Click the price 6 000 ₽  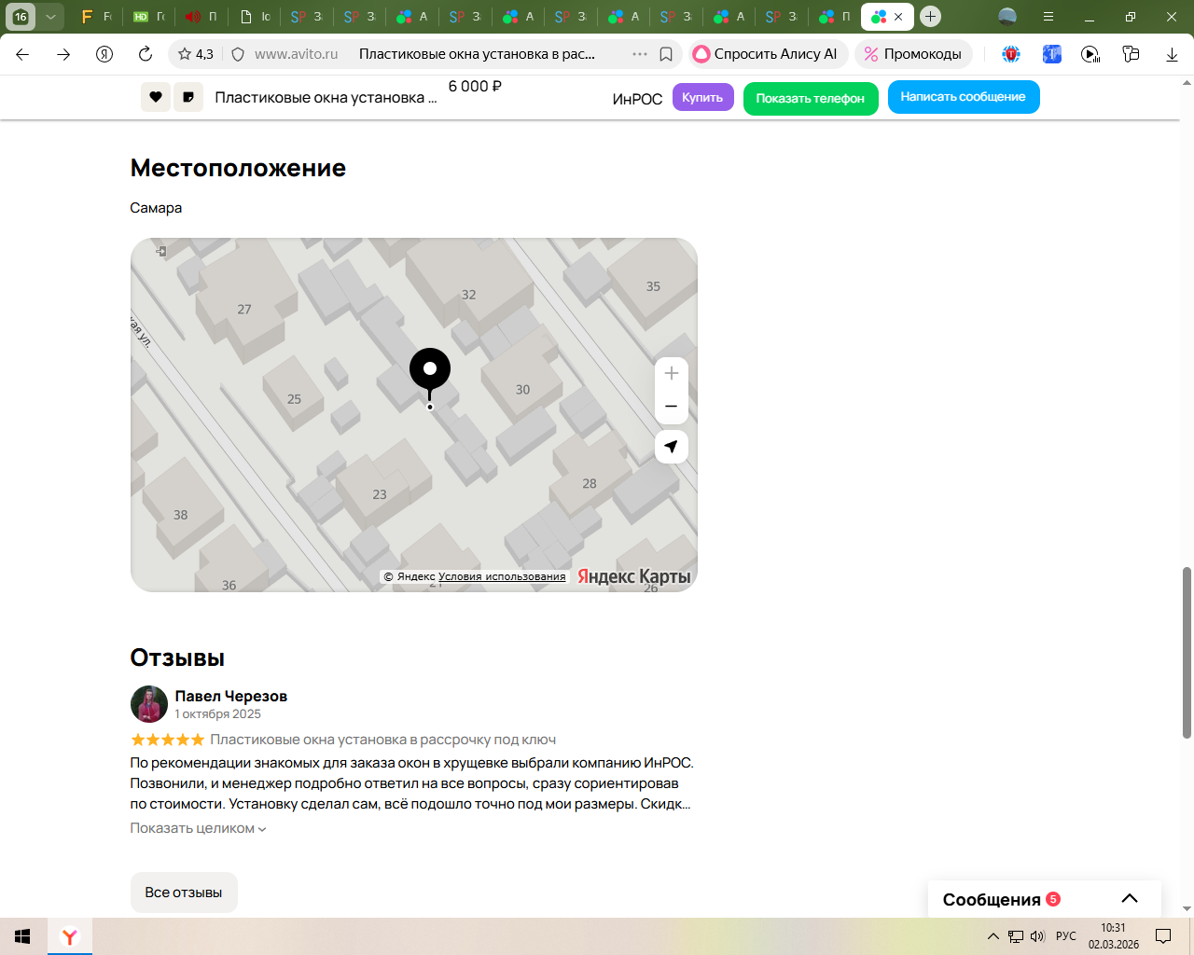[x=475, y=86]
